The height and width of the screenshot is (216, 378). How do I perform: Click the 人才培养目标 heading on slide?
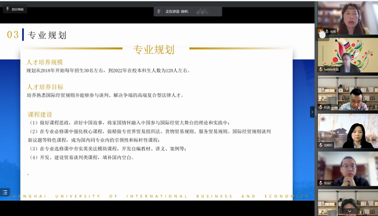(45, 87)
